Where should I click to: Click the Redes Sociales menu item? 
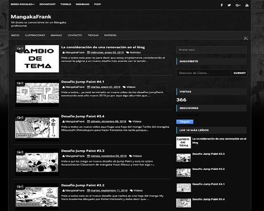[22, 4]
